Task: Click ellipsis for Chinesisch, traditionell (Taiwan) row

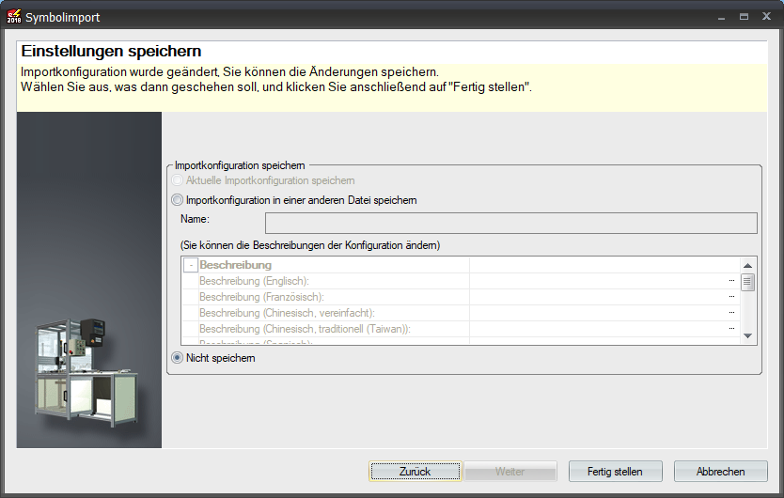Action: point(731,329)
